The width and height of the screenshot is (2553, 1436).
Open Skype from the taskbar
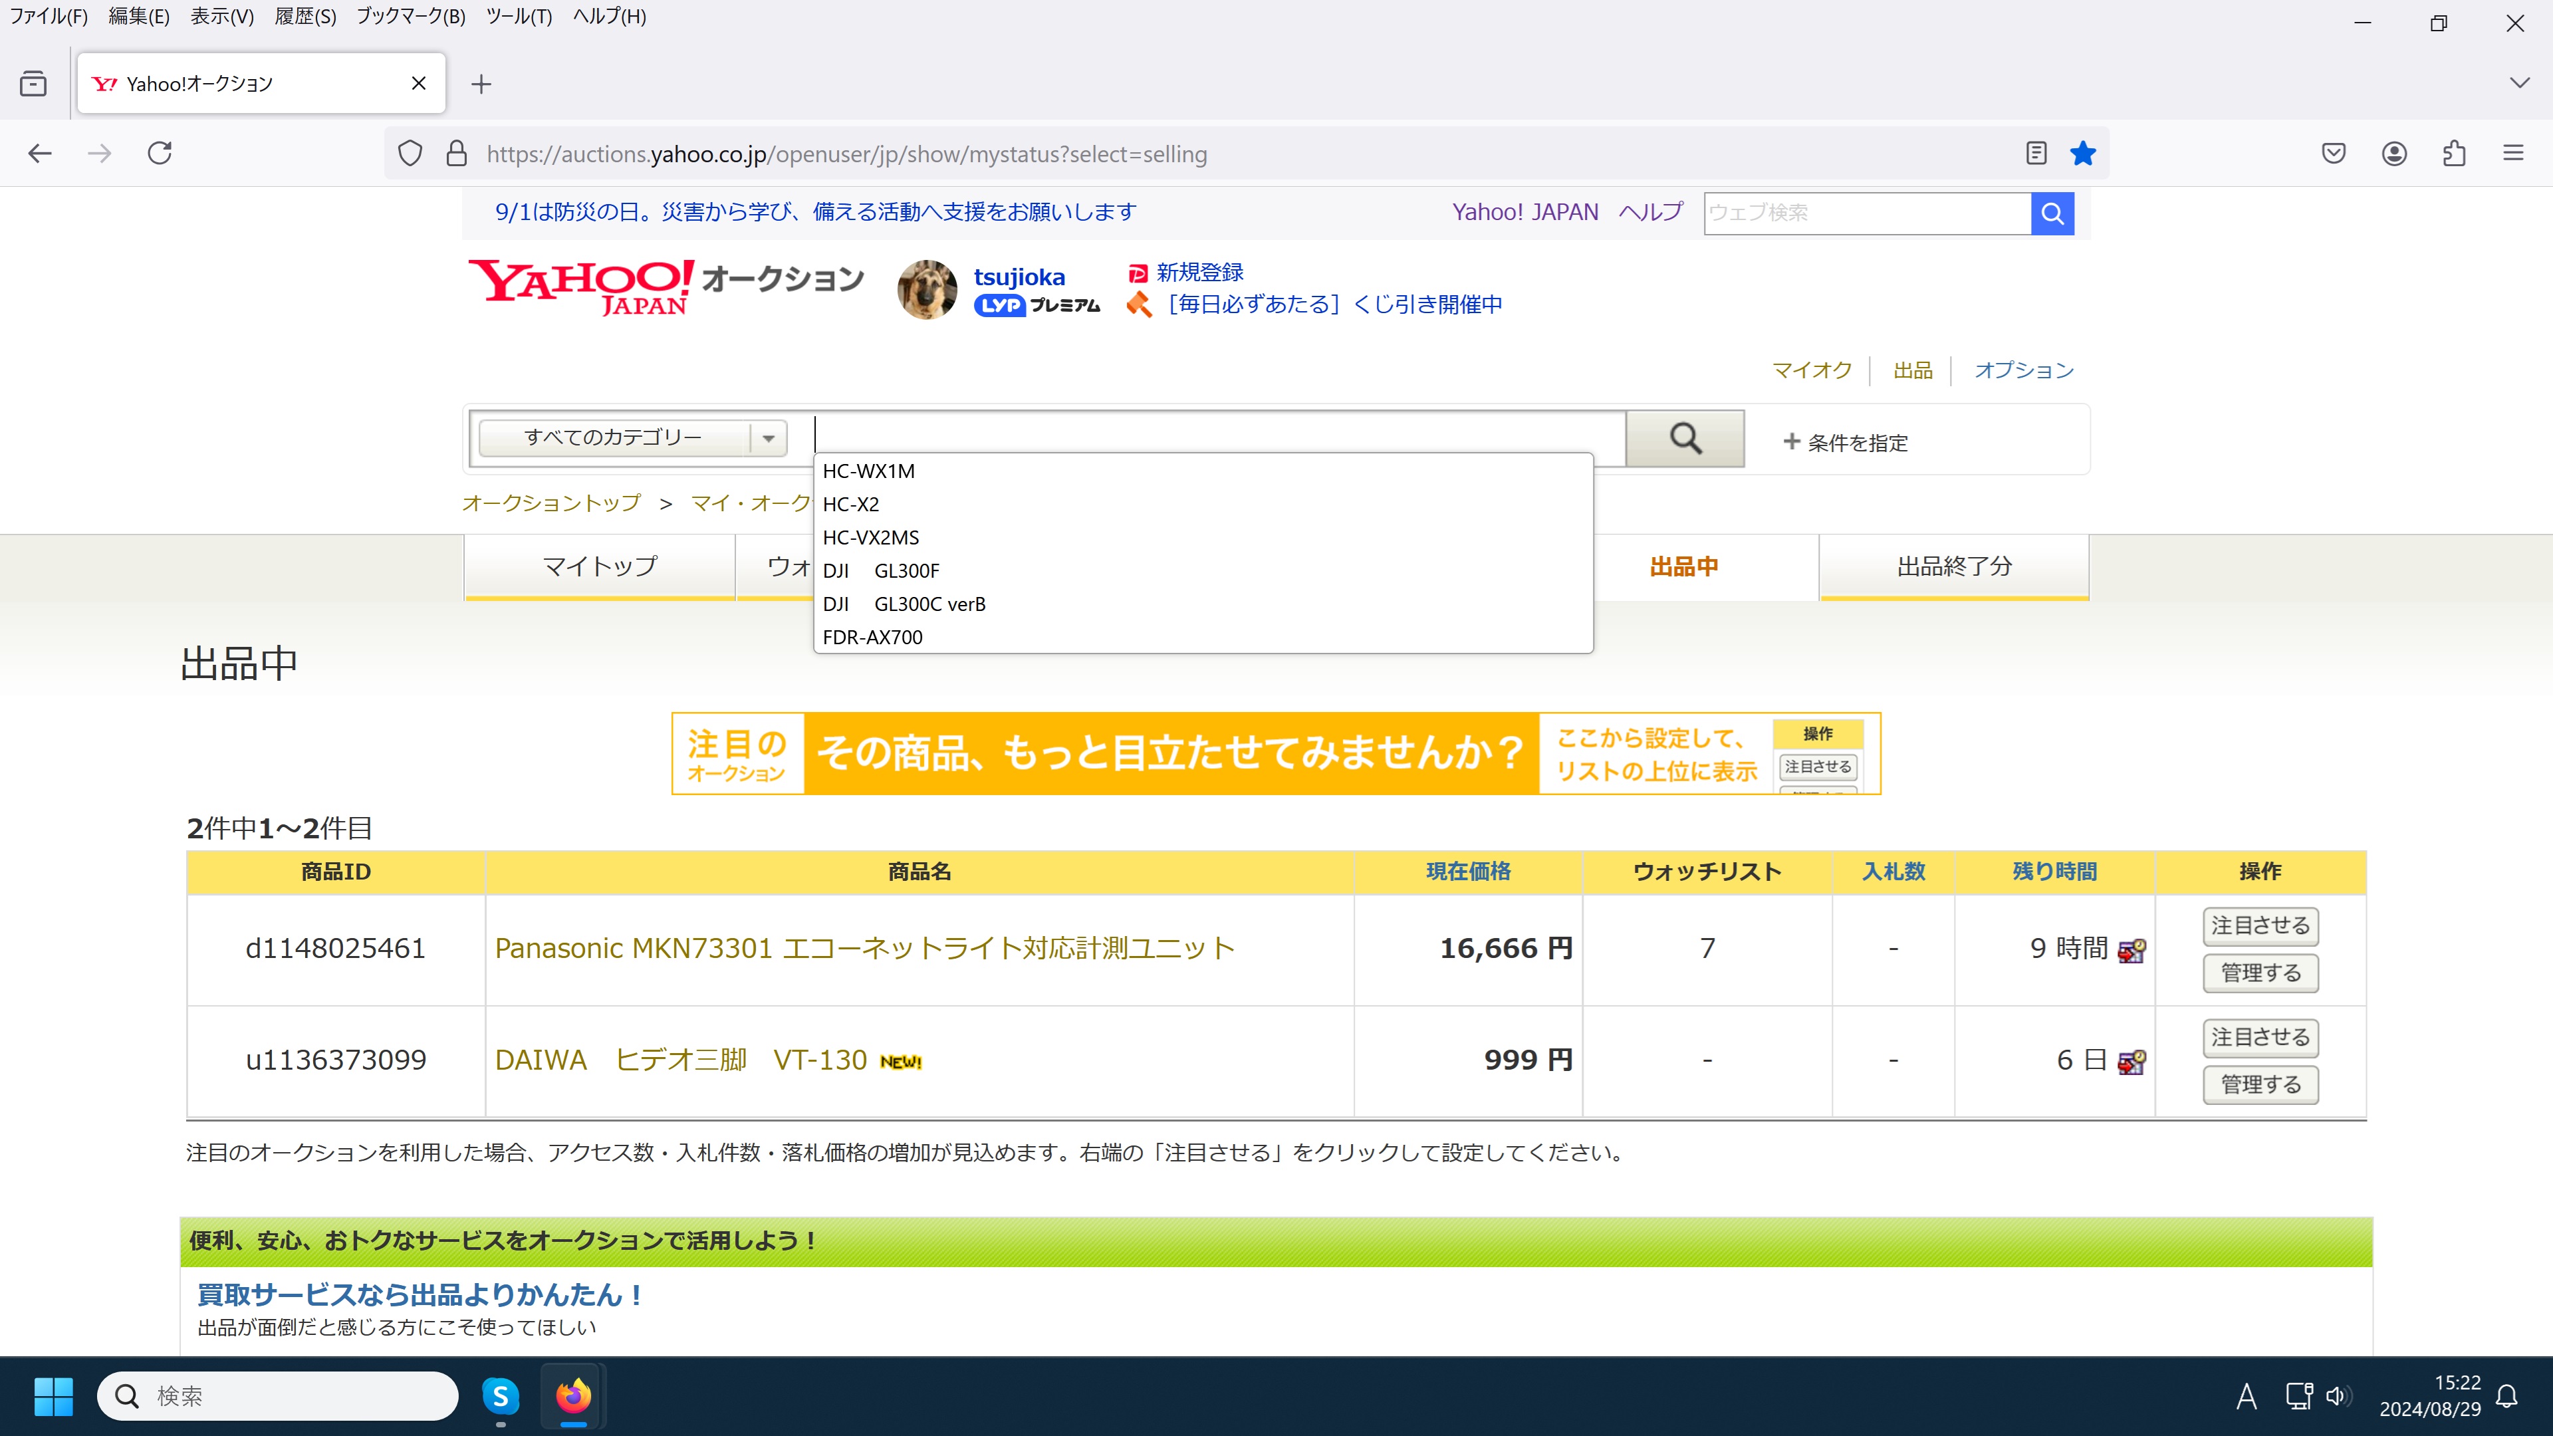501,1396
